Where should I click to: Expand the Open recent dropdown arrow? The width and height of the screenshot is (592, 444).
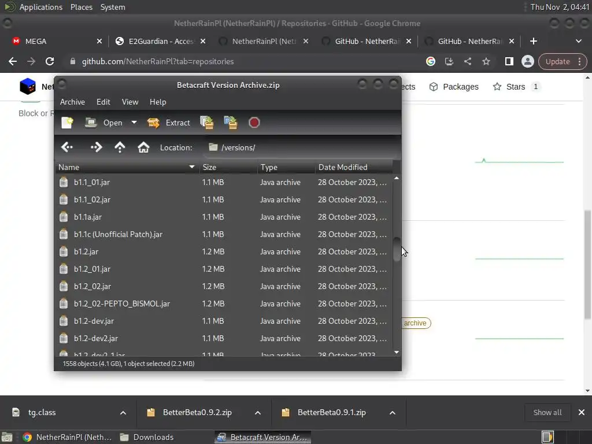click(134, 123)
